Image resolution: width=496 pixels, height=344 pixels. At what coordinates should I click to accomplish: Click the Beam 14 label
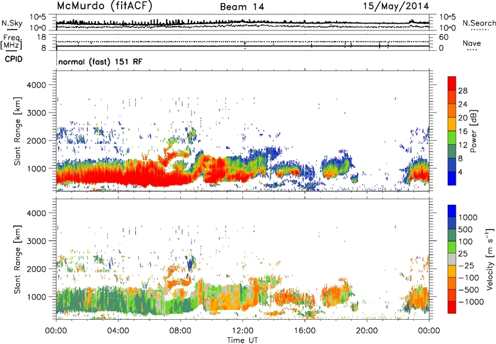click(x=242, y=7)
